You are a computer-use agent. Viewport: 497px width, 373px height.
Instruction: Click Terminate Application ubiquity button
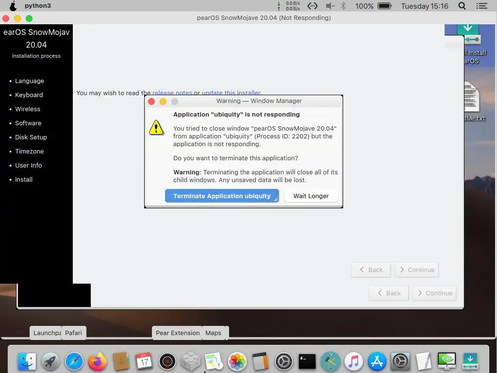222,196
